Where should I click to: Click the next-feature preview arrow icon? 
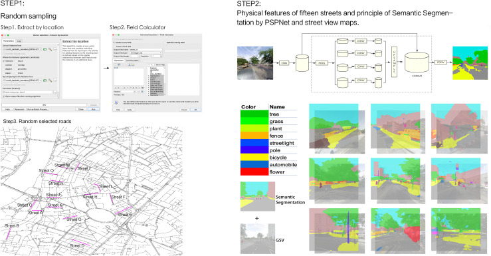142,92
